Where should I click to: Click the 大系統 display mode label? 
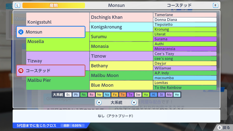116,103
